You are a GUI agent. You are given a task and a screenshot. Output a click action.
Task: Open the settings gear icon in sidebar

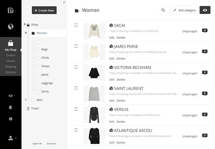pyautogui.click(x=11, y=119)
